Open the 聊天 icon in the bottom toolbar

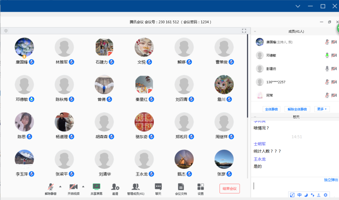pyautogui.click(x=158, y=187)
